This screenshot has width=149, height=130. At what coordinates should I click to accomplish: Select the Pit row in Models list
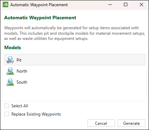click(75, 60)
